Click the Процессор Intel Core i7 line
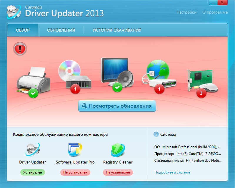The height and width of the screenshot is (188, 235). [x=188, y=154]
